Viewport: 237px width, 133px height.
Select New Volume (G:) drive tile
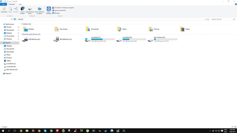click(163, 39)
